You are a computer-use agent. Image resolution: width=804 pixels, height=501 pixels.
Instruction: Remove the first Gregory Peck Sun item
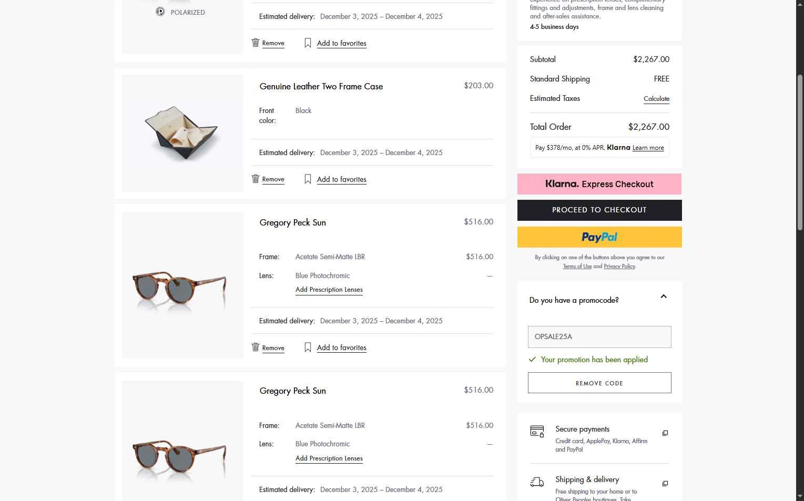click(273, 348)
